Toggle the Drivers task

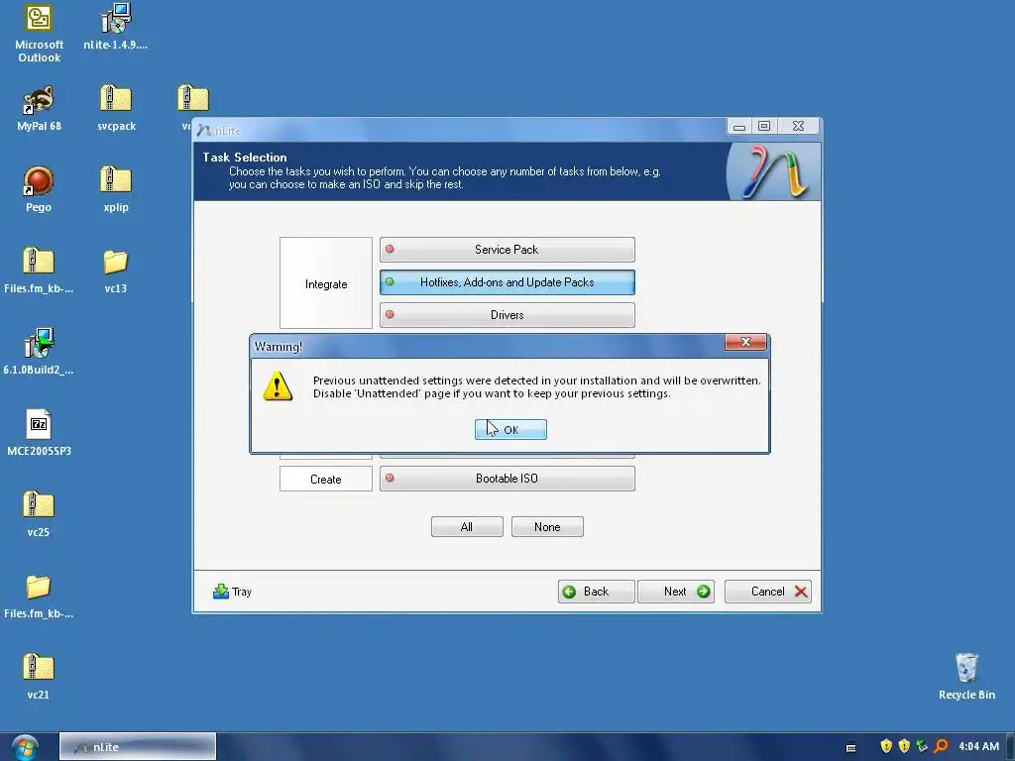click(x=507, y=315)
